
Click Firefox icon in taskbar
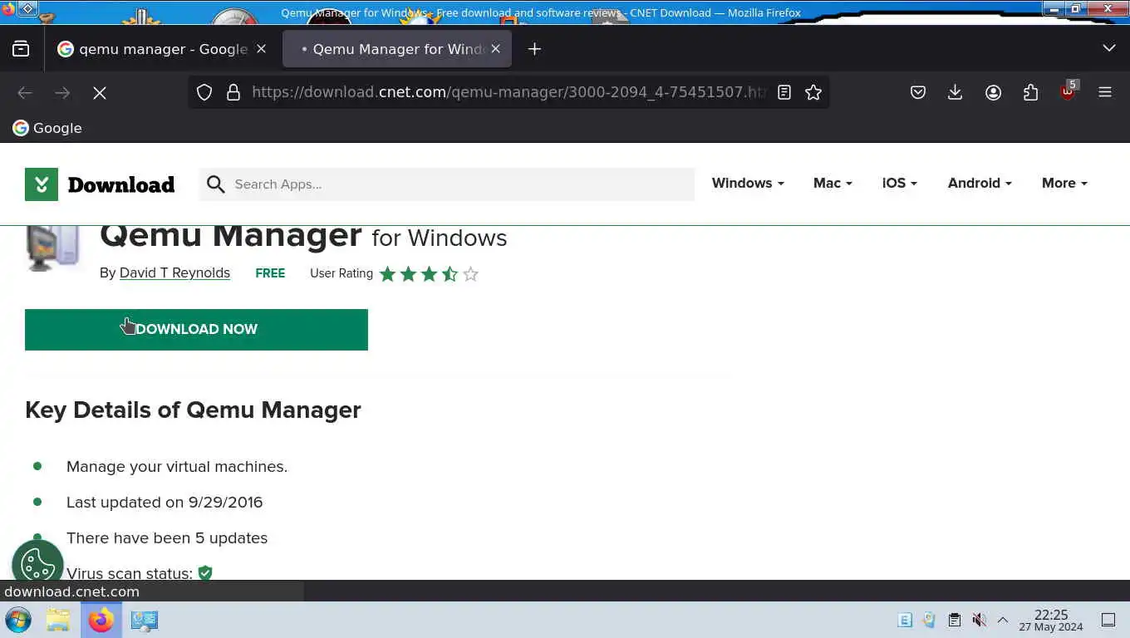(x=101, y=620)
